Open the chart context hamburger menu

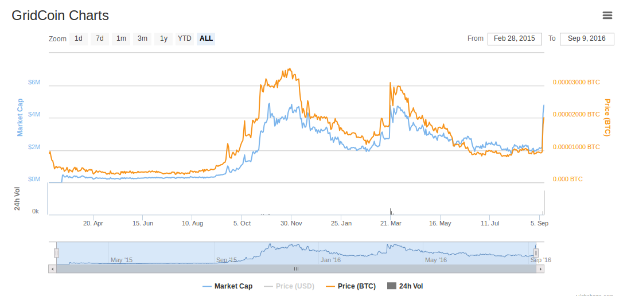click(607, 15)
